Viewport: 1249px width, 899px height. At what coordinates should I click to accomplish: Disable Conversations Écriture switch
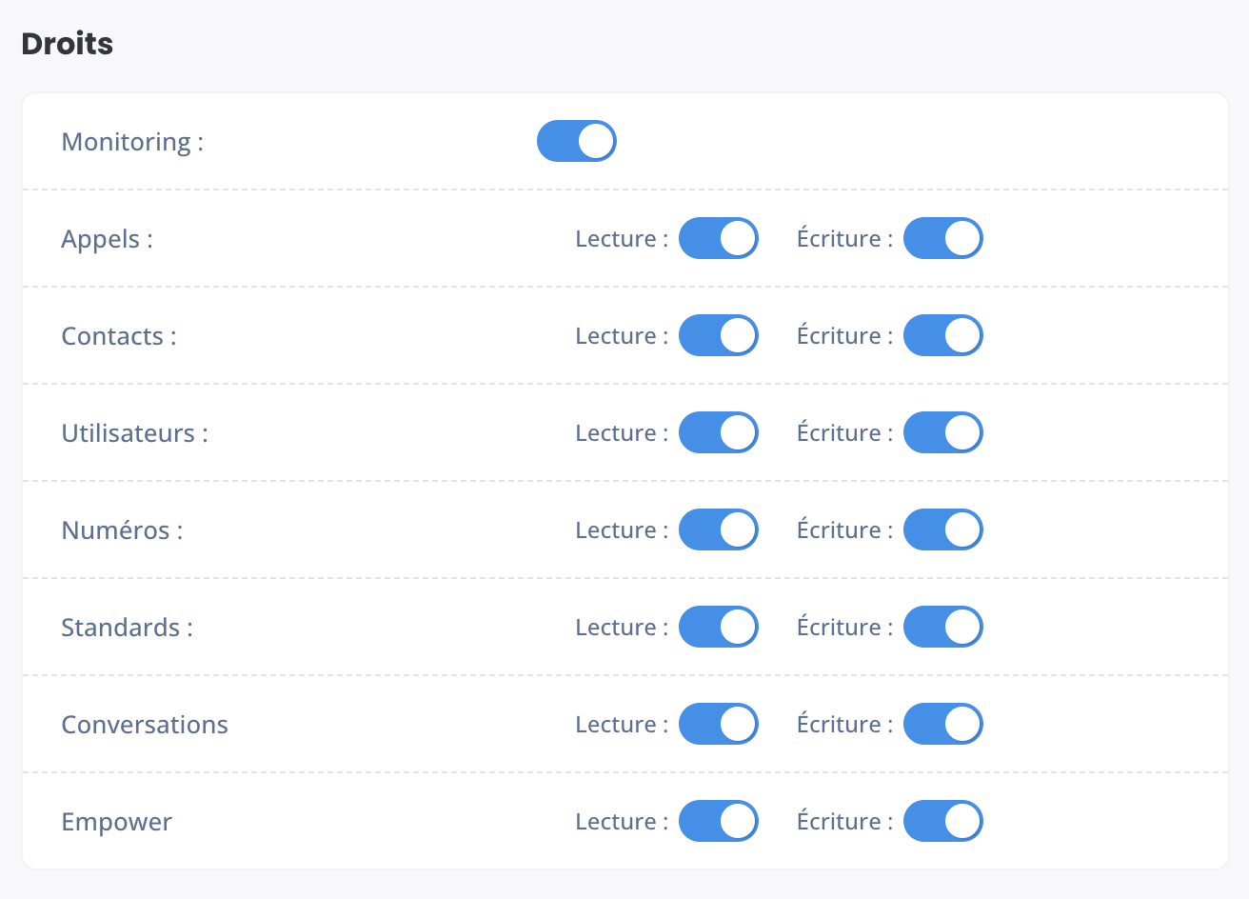pyautogui.click(x=943, y=724)
